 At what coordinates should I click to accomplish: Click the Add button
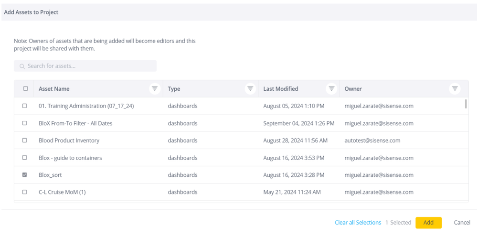pyautogui.click(x=428, y=223)
